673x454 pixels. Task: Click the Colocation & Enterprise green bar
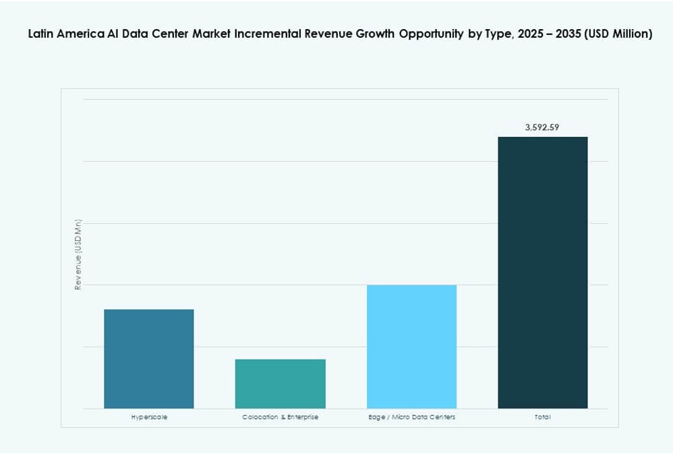[x=280, y=385]
